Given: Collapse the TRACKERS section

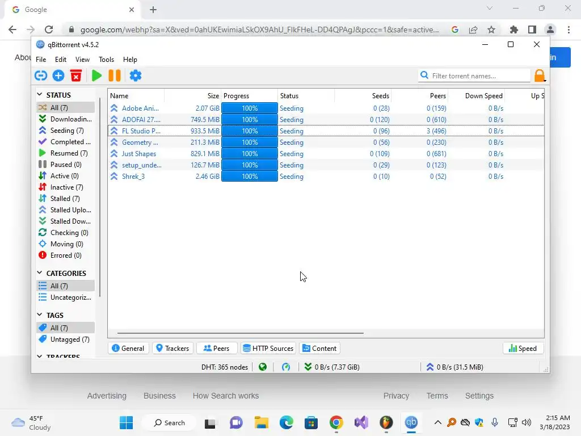Looking at the screenshot, I should [40, 356].
